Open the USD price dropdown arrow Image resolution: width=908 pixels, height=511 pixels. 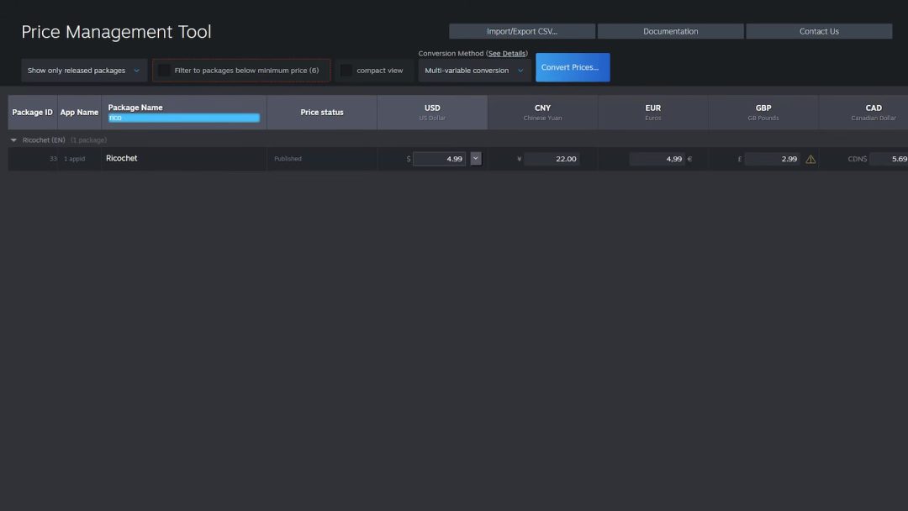[x=476, y=158]
